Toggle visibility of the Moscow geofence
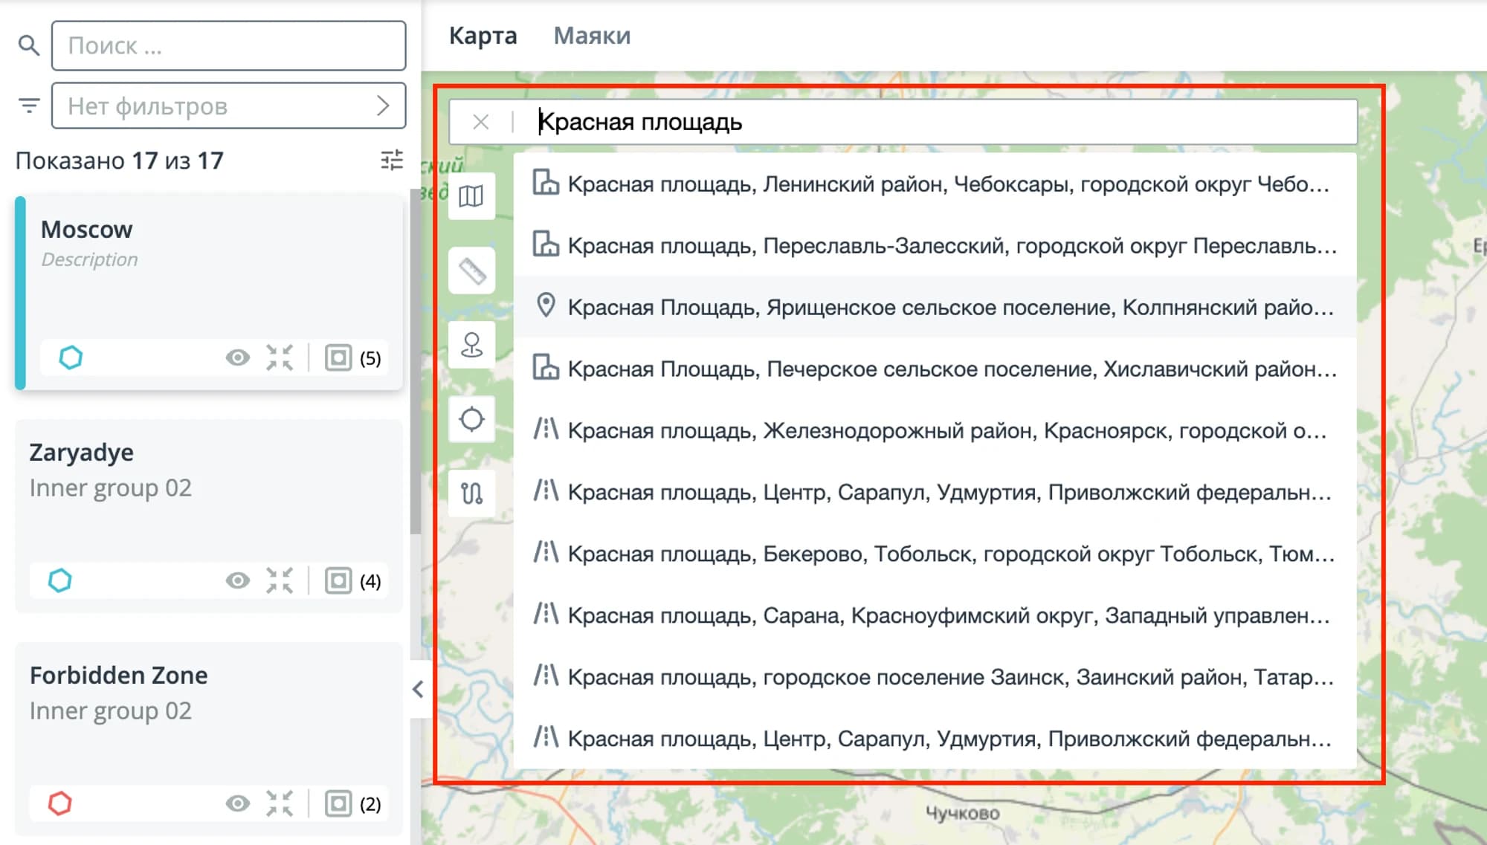This screenshot has height=845, width=1487. [x=238, y=358]
